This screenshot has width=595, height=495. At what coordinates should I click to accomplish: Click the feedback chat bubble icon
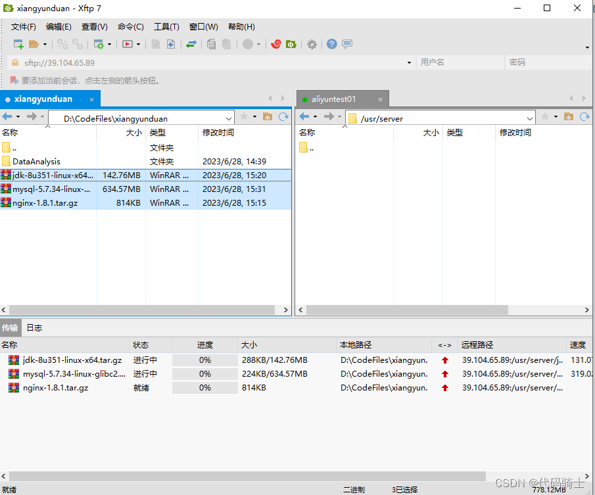point(346,44)
